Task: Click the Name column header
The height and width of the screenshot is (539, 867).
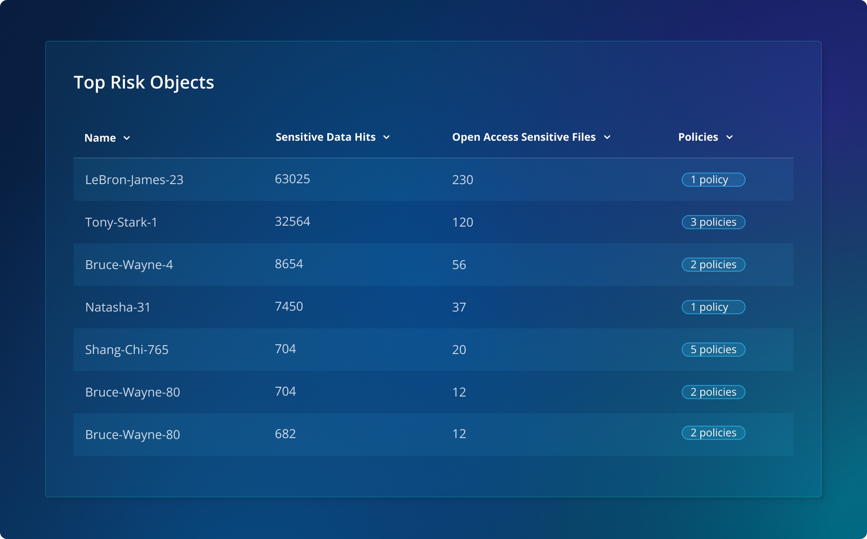Action: (100, 138)
